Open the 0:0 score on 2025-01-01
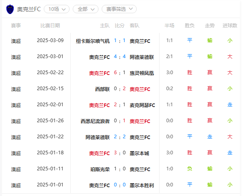This screenshot has height=196, width=242. coord(120,185)
